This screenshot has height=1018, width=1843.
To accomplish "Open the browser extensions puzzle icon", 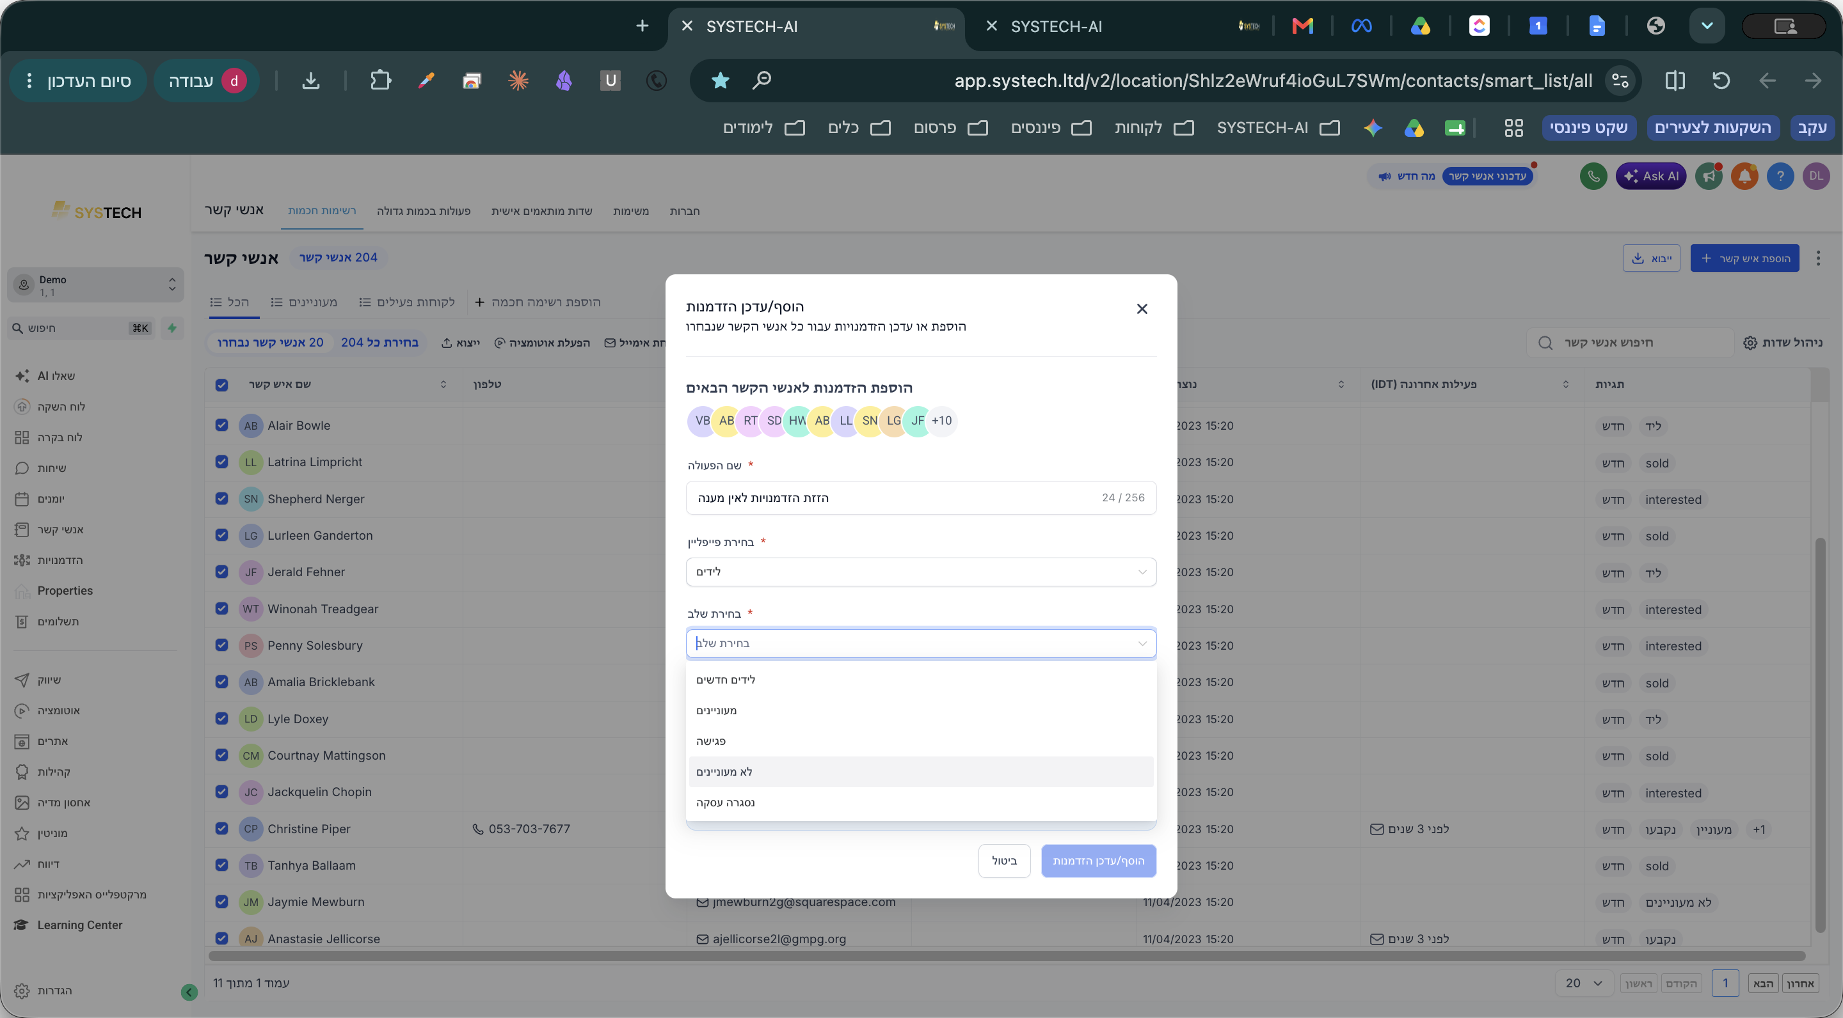I will 381,81.
